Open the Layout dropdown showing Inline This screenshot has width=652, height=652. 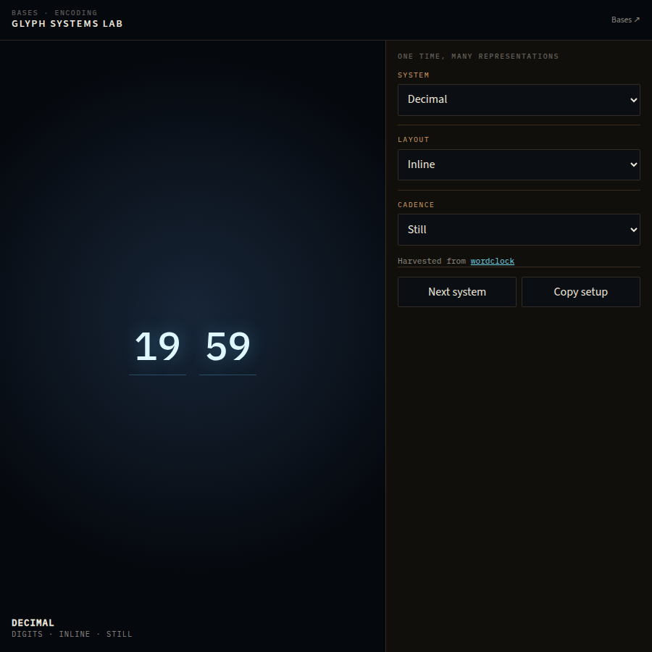point(519,164)
